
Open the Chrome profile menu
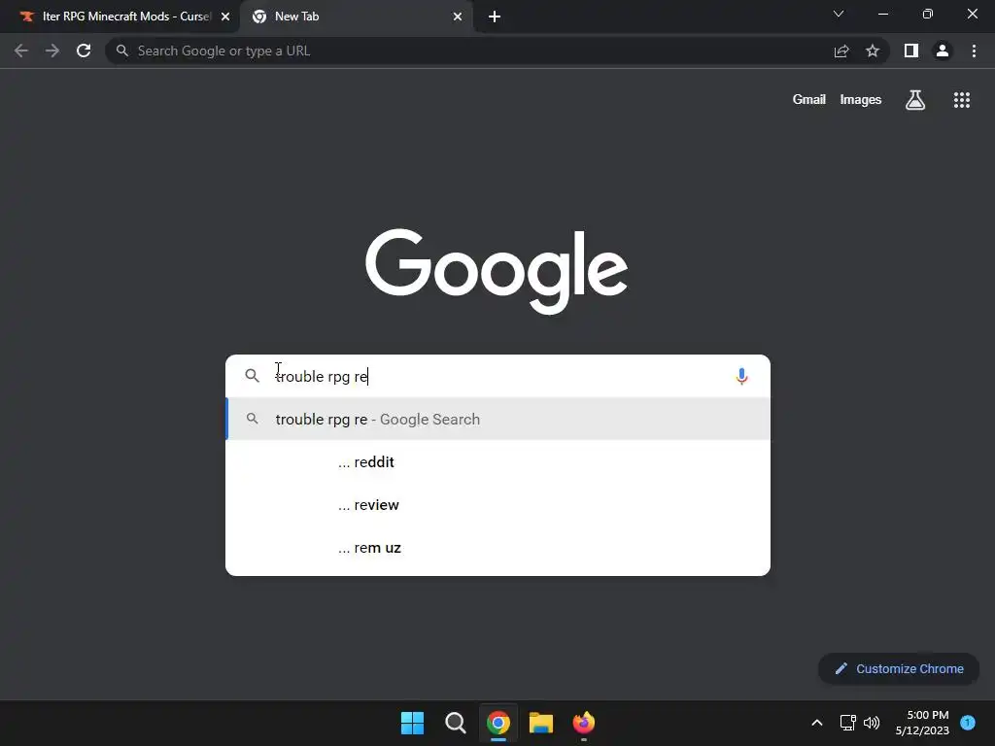[943, 51]
